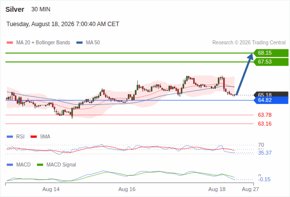Screen dimensions: 290x197
Task: Click the 63.16 red support label
Action: click(264, 124)
